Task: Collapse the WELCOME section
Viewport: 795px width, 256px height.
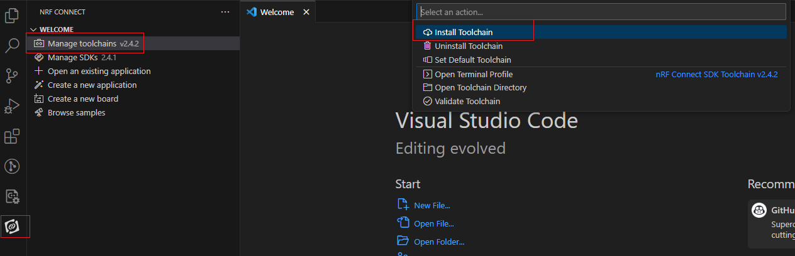Action: point(133,29)
